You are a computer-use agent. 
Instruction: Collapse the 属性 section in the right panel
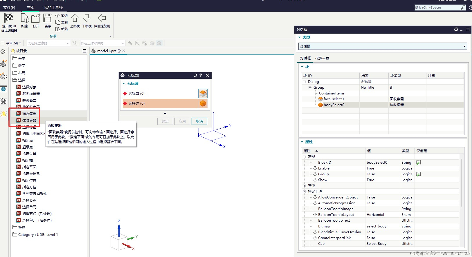pyautogui.click(x=302, y=142)
